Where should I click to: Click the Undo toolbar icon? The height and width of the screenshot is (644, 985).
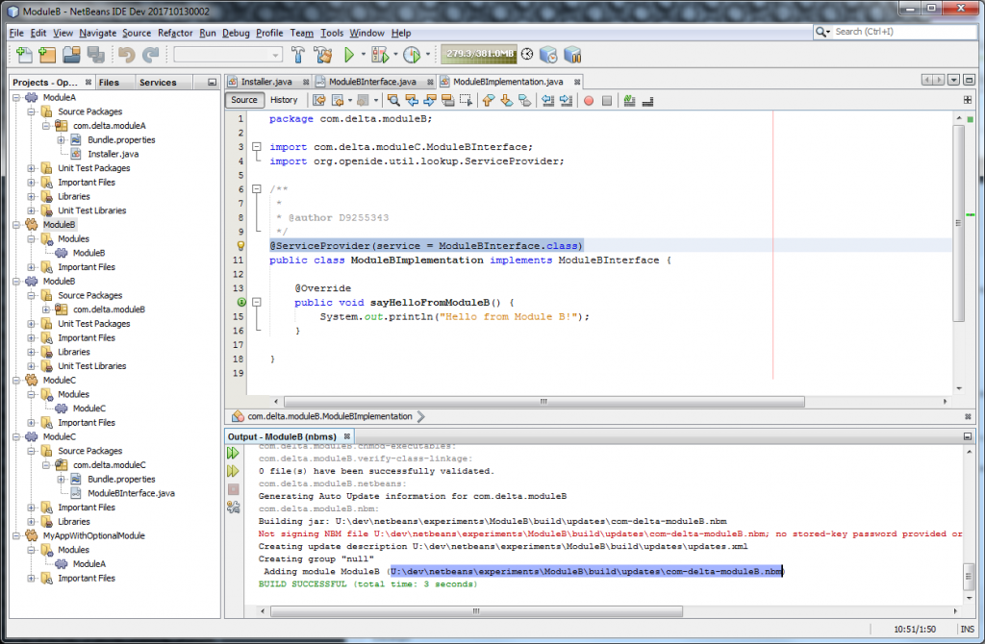(x=126, y=55)
